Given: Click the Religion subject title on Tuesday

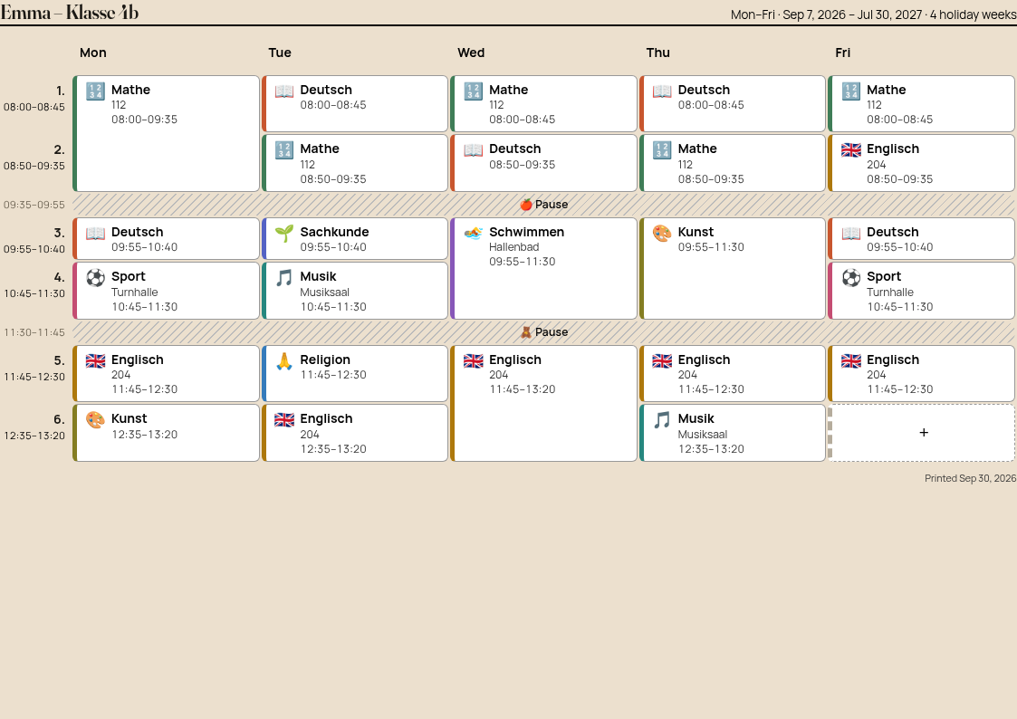Looking at the screenshot, I should click(325, 359).
